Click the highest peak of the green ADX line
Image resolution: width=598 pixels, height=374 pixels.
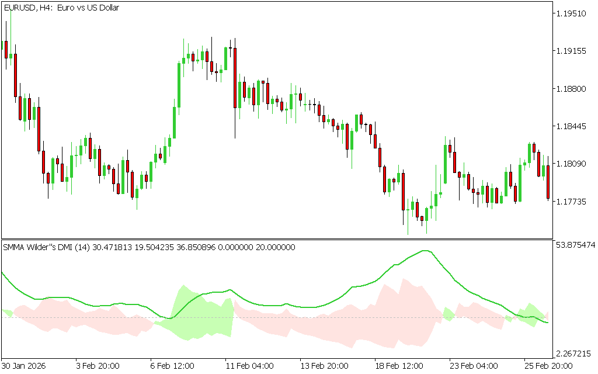tap(426, 251)
